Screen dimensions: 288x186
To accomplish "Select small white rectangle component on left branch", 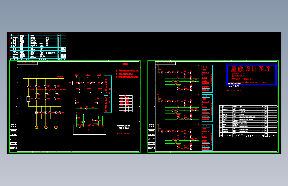I will click(x=28, y=99).
